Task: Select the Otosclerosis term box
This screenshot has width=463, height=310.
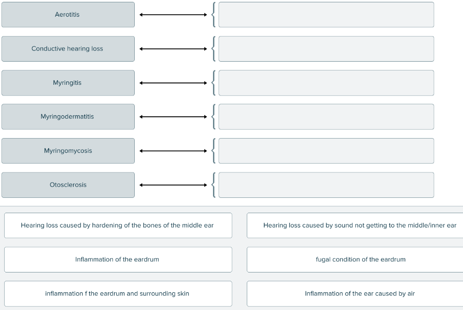Action: click(68, 185)
